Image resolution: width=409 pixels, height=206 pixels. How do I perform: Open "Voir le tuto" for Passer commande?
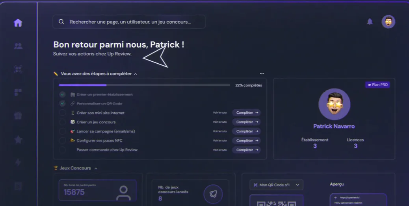[x=219, y=150]
